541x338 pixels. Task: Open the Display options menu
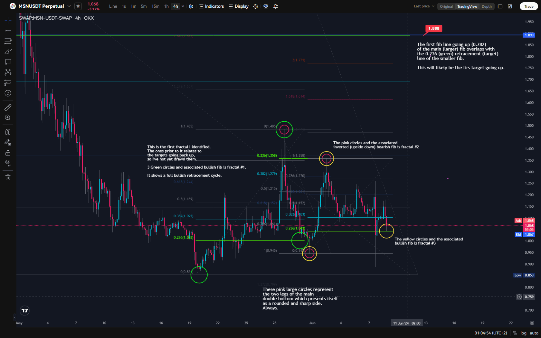tap(239, 6)
